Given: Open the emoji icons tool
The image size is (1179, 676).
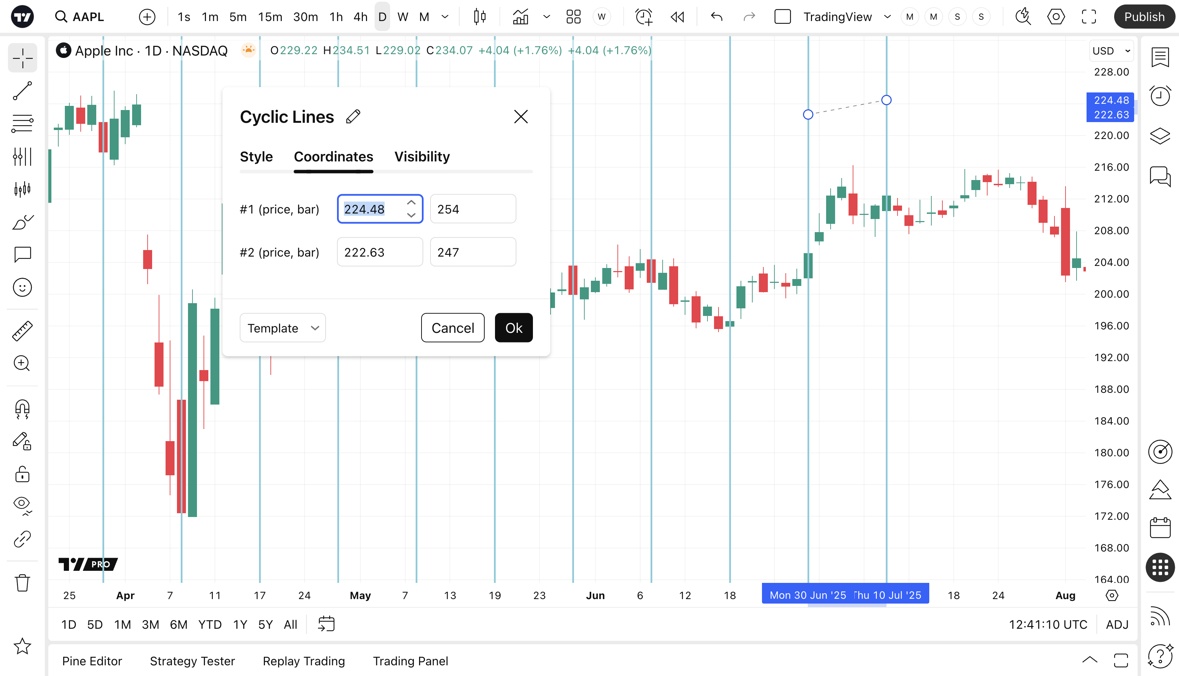Looking at the screenshot, I should [22, 287].
